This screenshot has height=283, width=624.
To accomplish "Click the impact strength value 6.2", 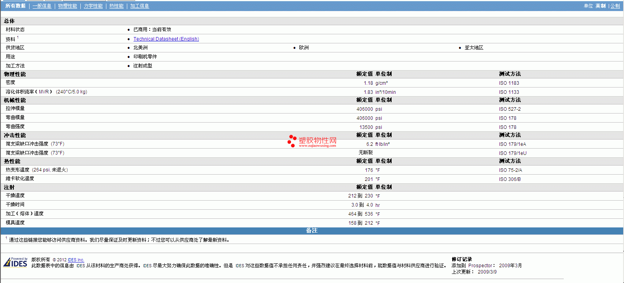I will pyautogui.click(x=369, y=144).
